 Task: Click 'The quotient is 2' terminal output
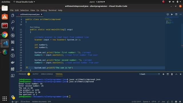[x=28, y=94]
